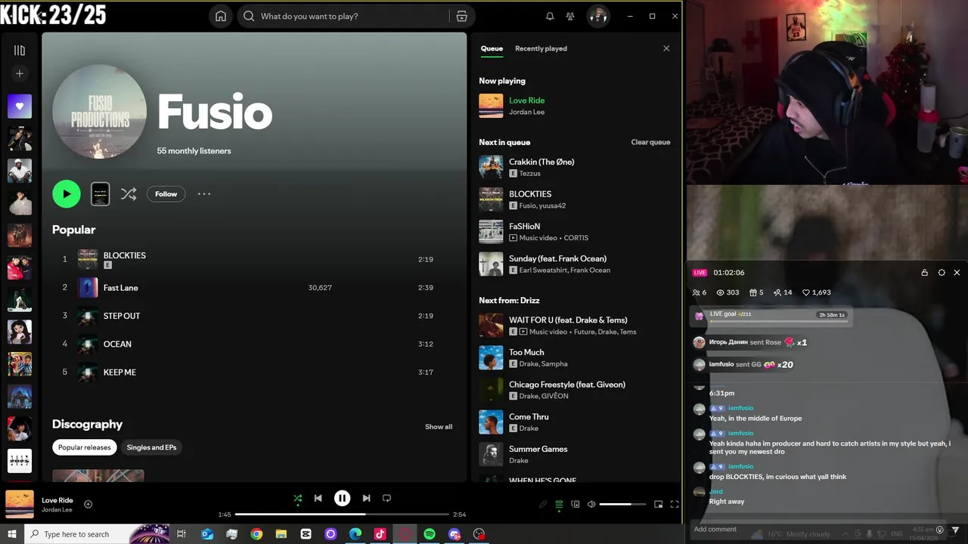
Task: Select Crakkin (The Øne) in queue
Action: [x=575, y=167]
